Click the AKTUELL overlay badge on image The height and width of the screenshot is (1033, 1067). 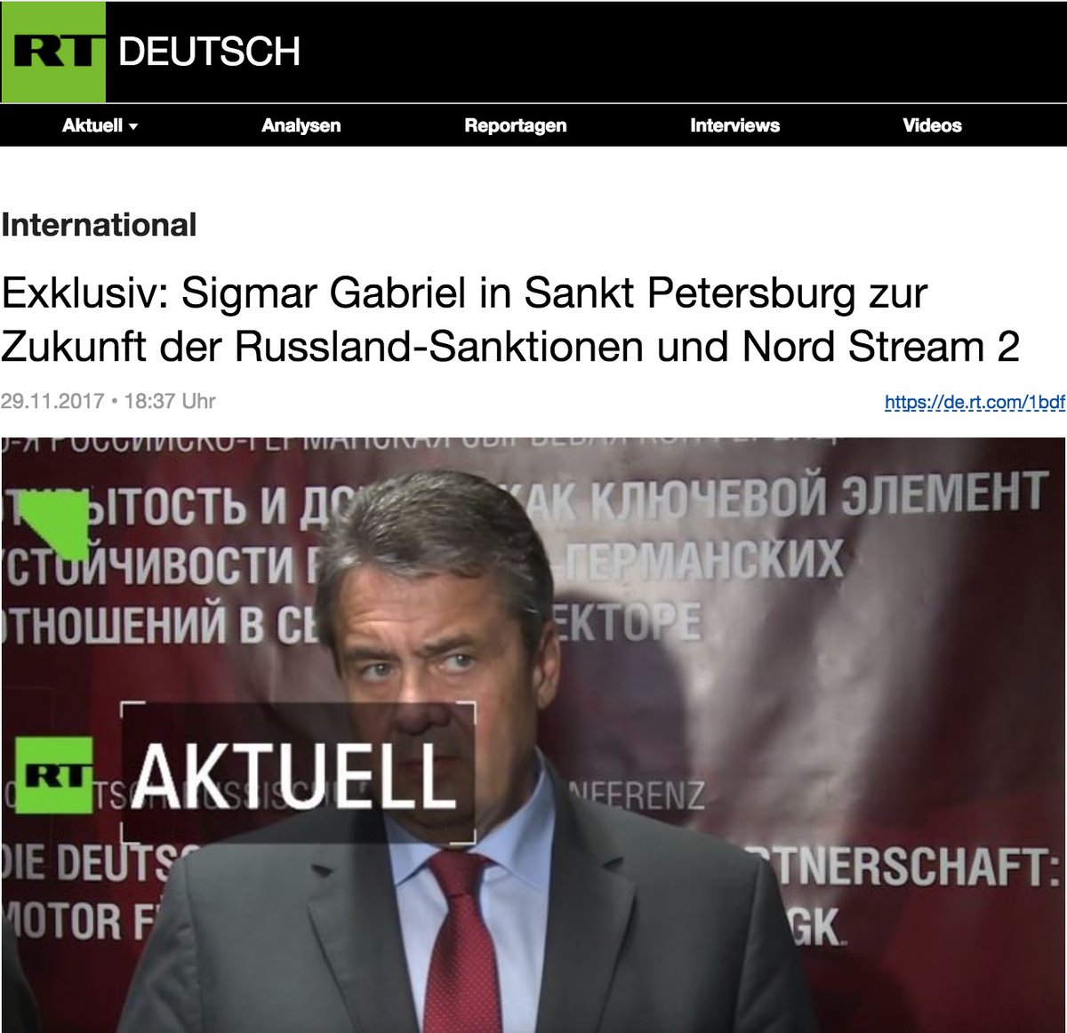click(x=298, y=773)
